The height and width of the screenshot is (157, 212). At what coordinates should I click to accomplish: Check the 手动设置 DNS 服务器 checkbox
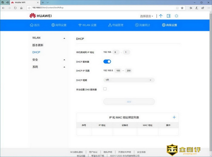[105, 89]
